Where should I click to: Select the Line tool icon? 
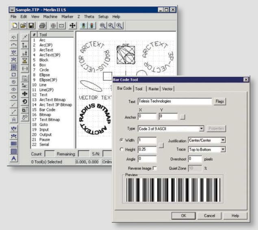tap(14, 104)
